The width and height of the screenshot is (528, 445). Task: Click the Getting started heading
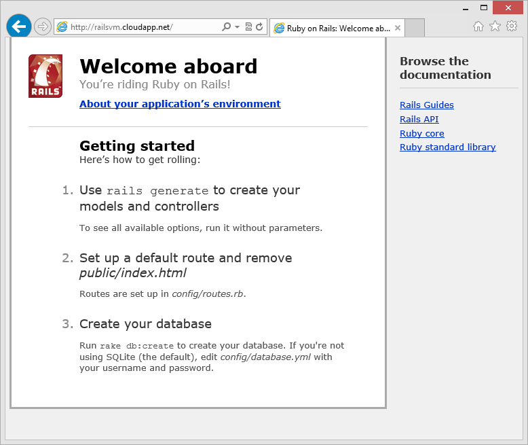click(137, 146)
